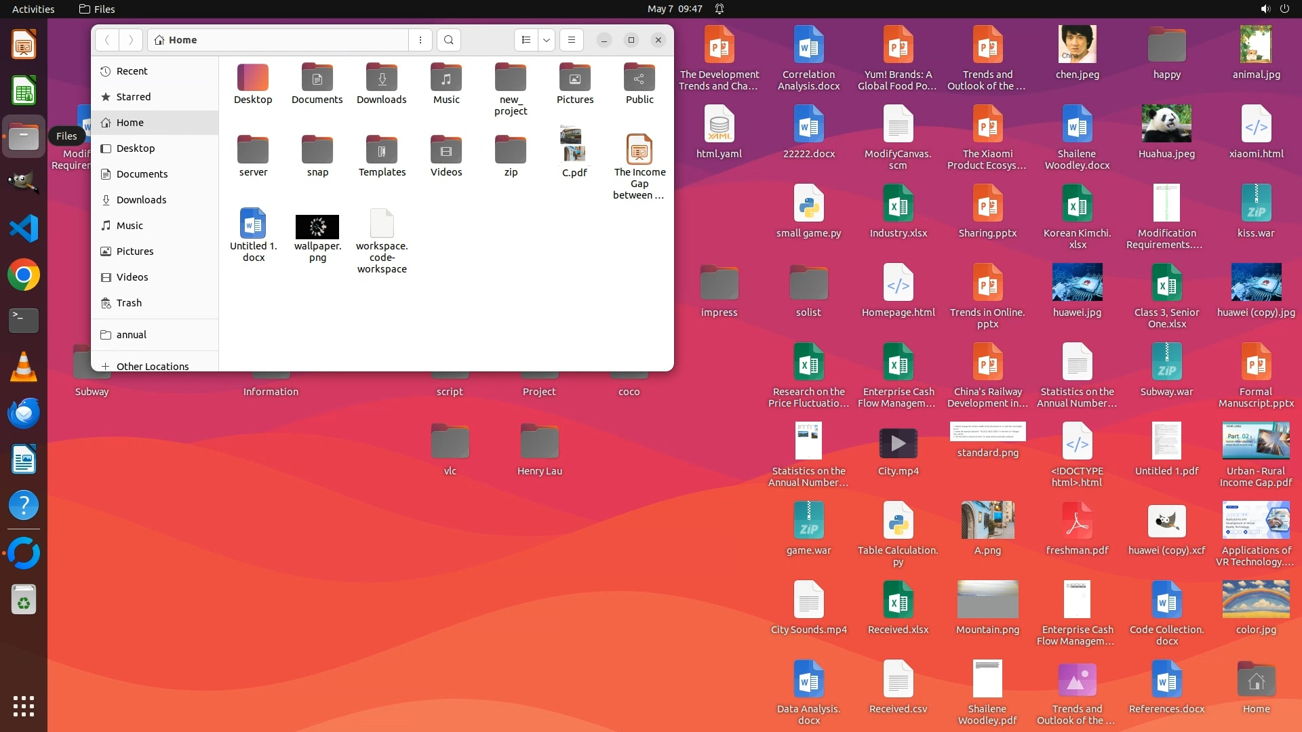Open the Downloads folder icon
Image resolution: width=1302 pixels, height=732 pixels.
(382, 78)
